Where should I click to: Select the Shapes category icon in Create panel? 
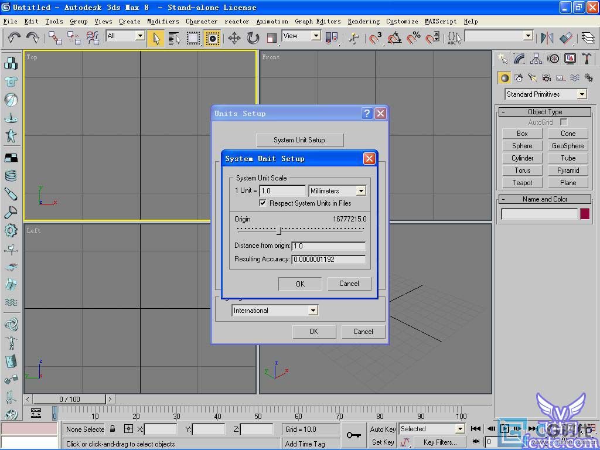[519, 78]
